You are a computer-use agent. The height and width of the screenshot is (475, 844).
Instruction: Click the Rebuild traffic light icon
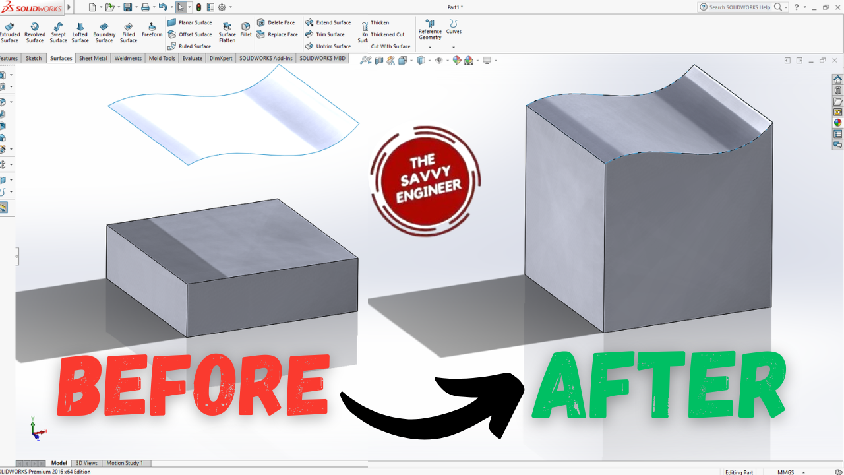click(x=198, y=7)
